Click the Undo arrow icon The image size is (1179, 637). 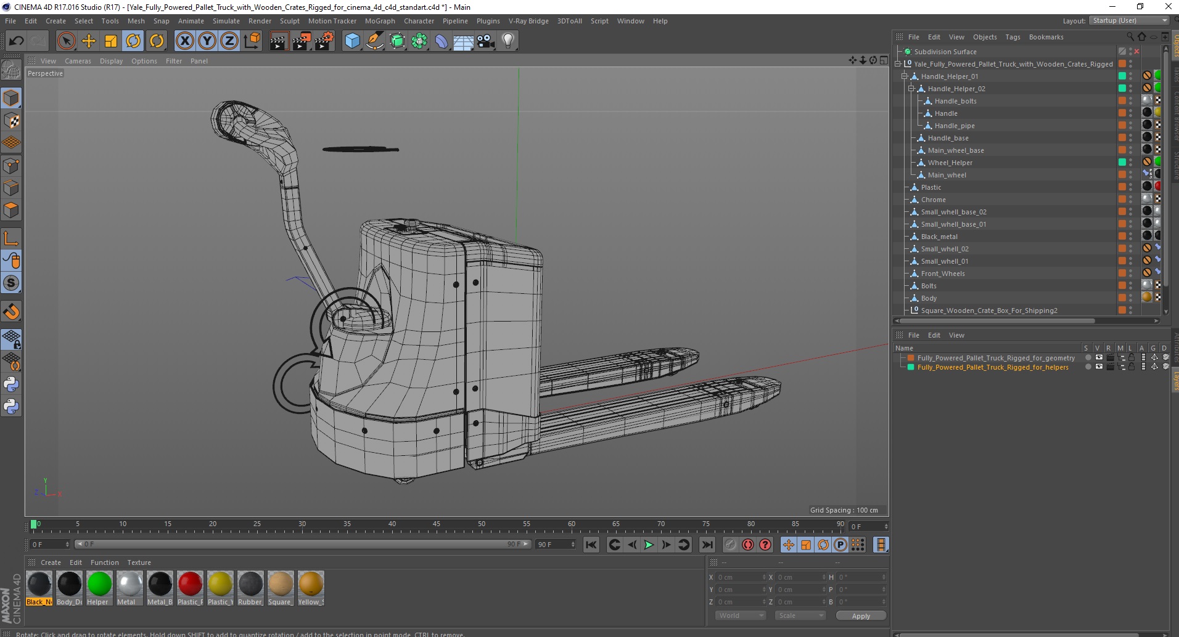pyautogui.click(x=17, y=41)
